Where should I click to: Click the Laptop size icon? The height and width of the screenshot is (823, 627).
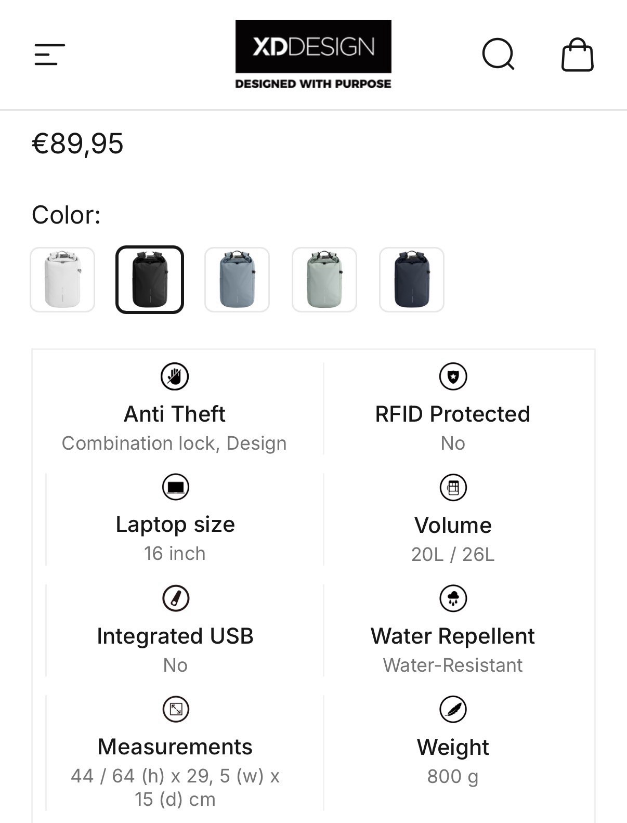tap(176, 487)
